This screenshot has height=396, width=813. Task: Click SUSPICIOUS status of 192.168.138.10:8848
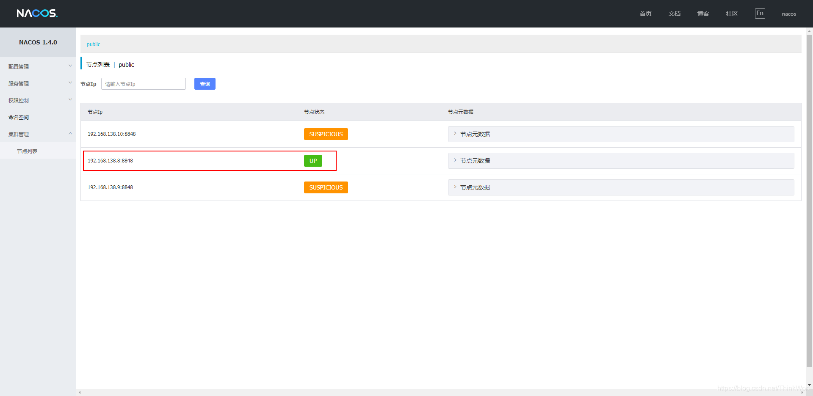pos(326,134)
